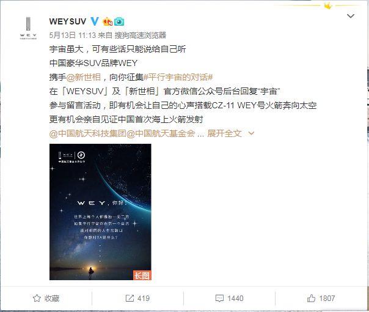
Task: Click the post timestamp 5月13日 11:13
Action: [x=73, y=35]
